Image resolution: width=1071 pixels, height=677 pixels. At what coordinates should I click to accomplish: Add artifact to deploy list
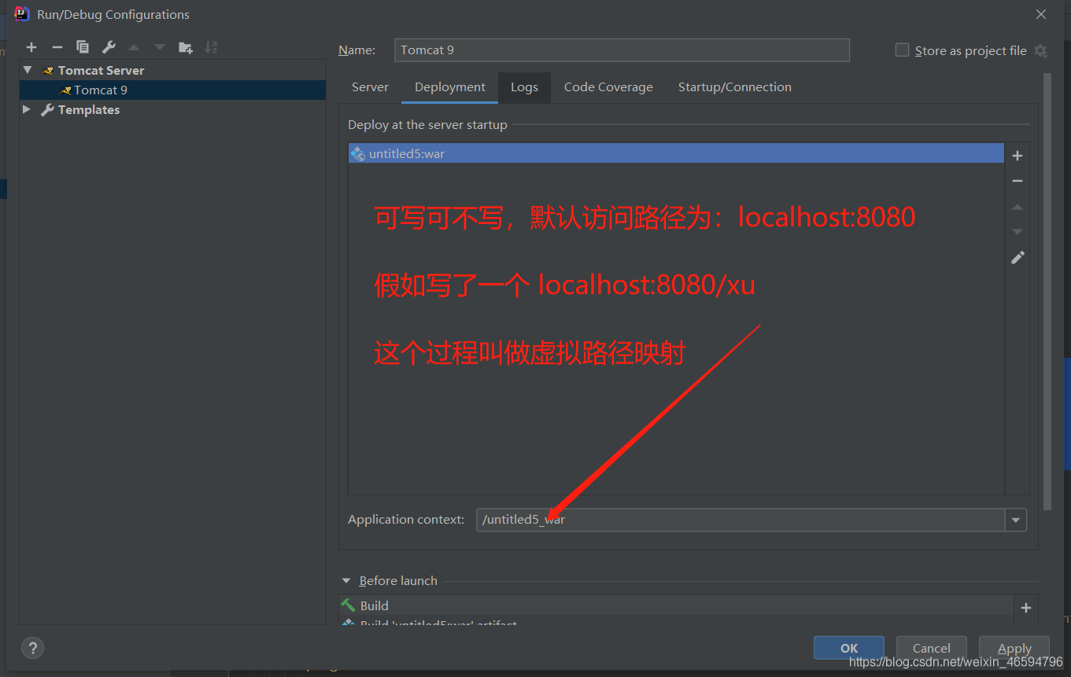point(1017,156)
